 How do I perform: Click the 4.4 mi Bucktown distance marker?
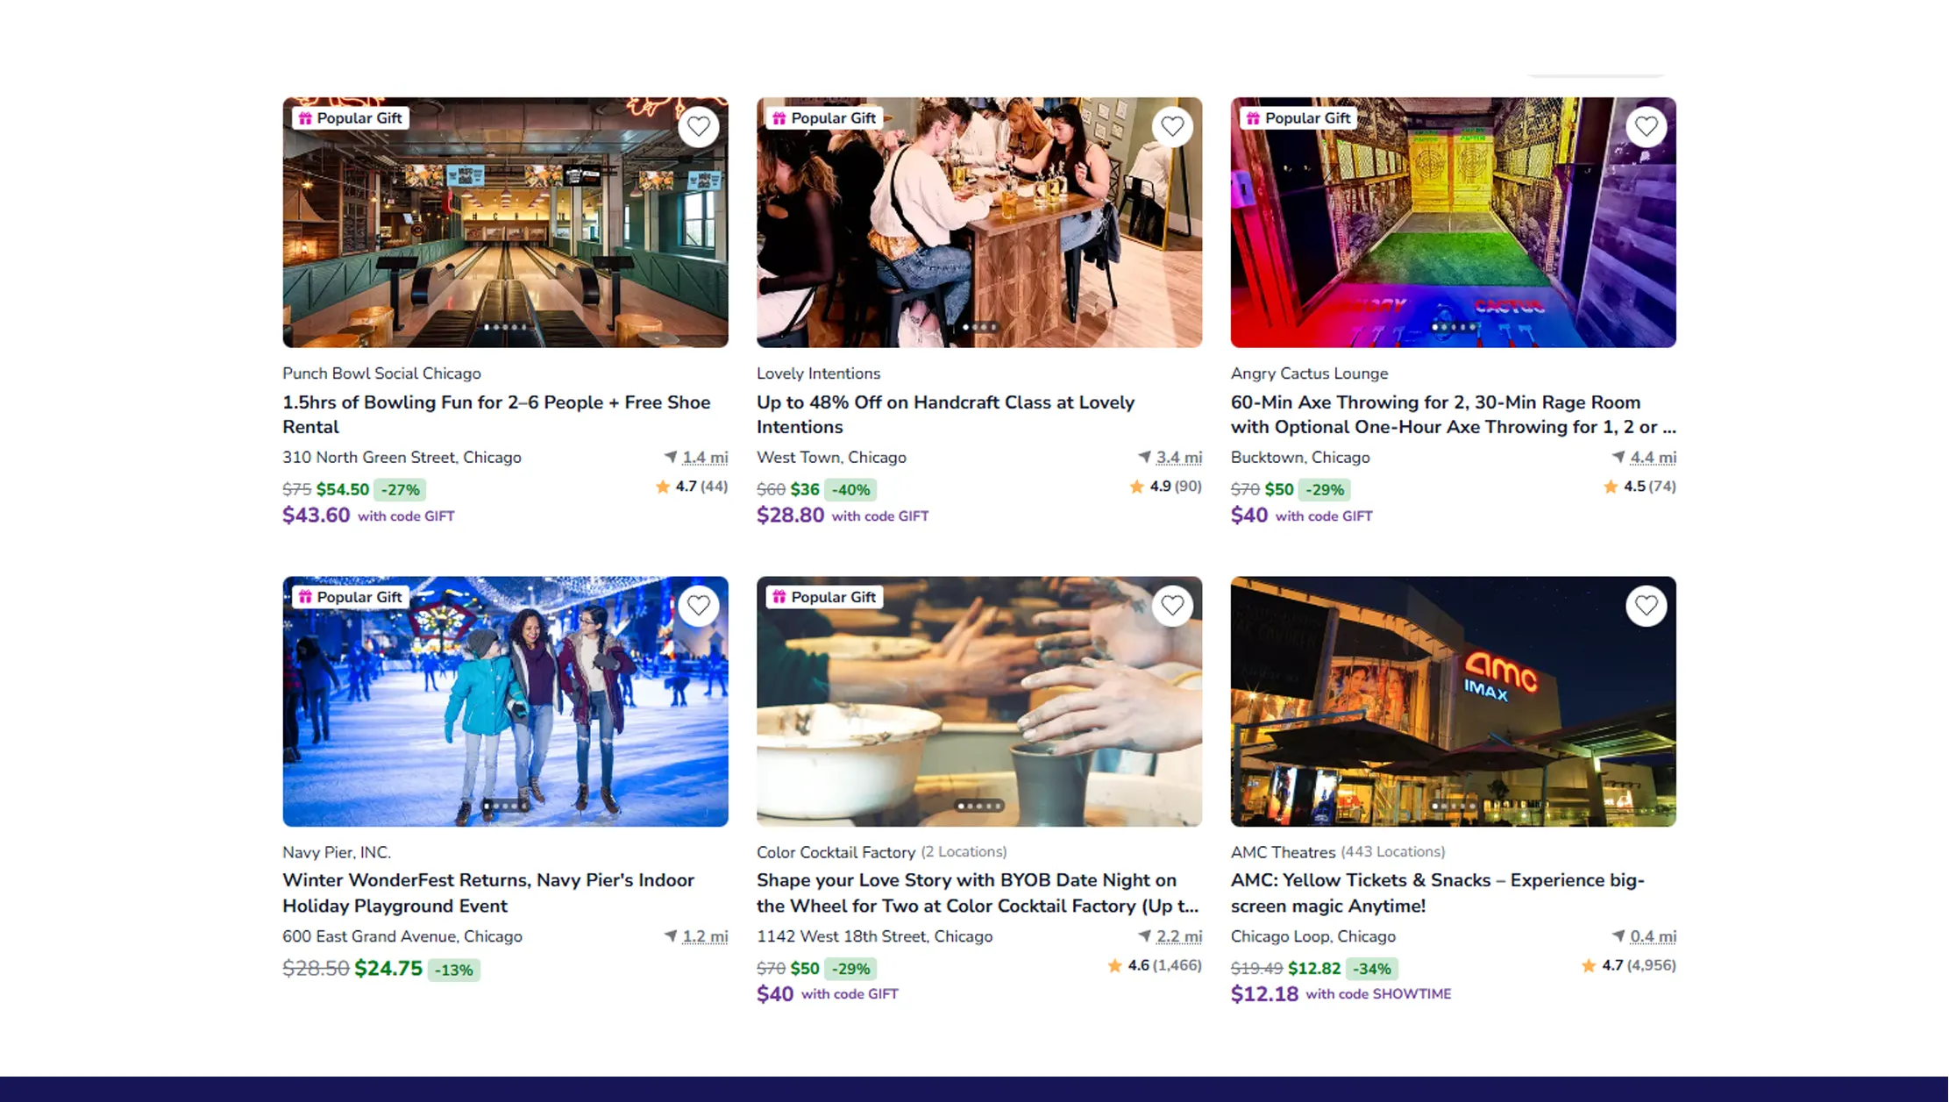click(1652, 458)
